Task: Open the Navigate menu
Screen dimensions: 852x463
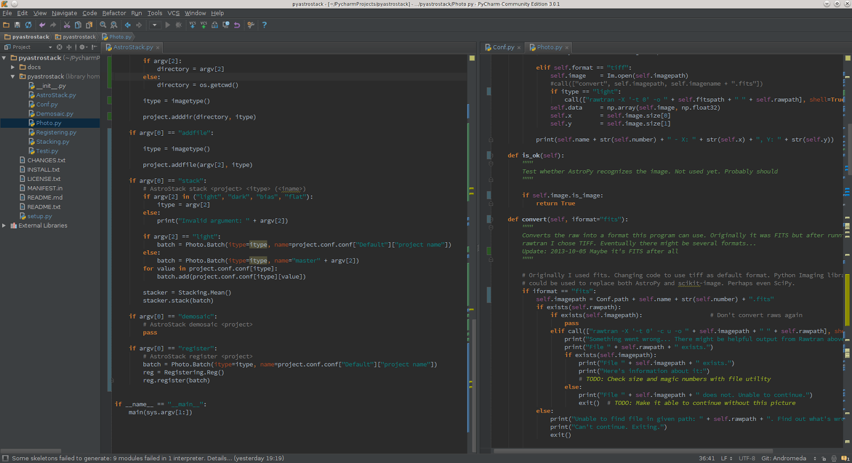Action: 64,13
